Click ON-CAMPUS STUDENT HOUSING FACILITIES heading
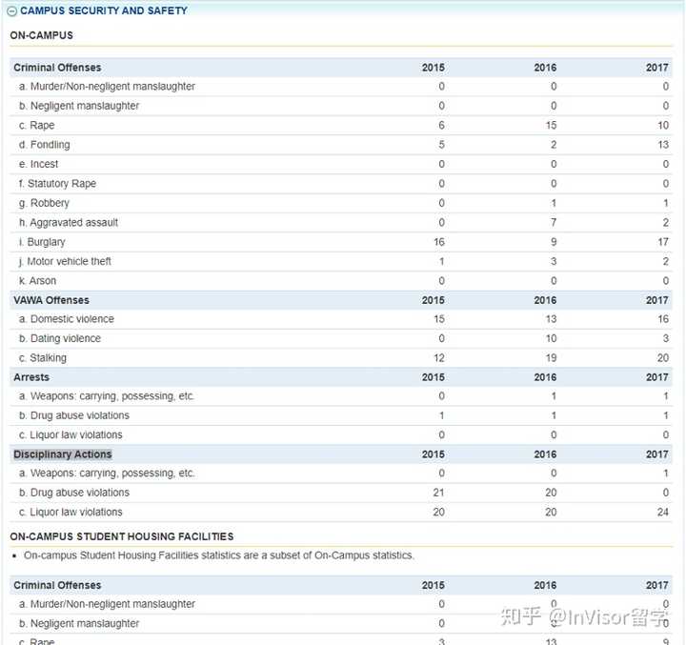 tap(122, 536)
